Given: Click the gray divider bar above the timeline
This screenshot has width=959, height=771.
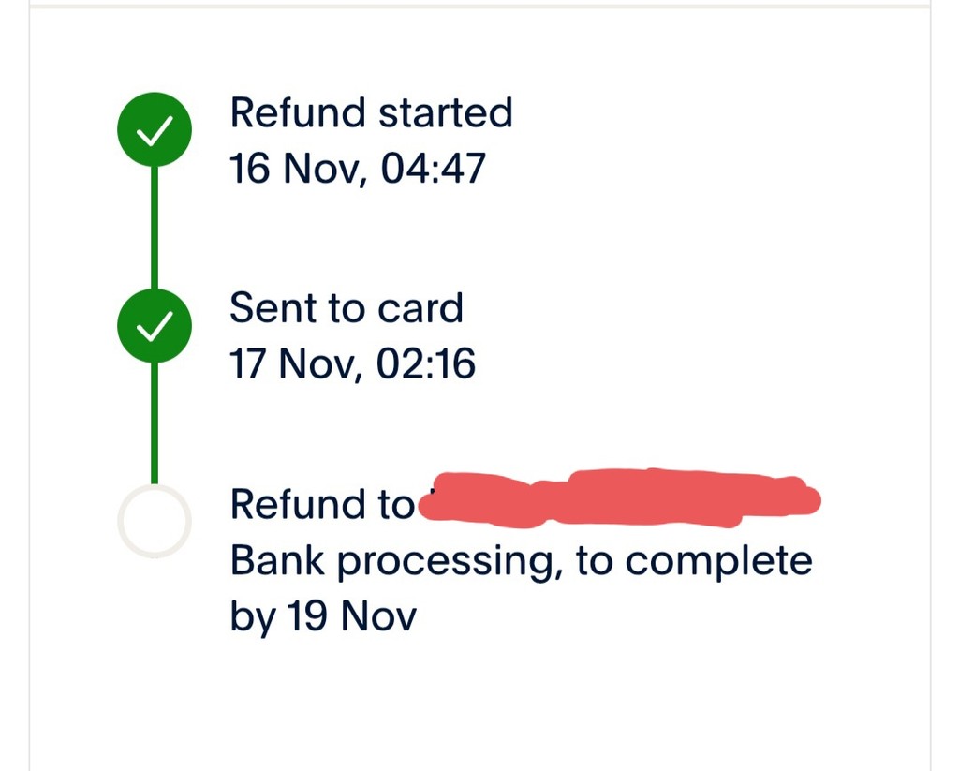Looking at the screenshot, I should (479, 5).
